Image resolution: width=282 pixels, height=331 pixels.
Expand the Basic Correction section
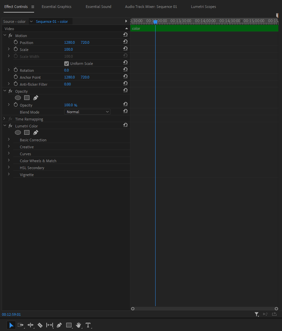[8, 140]
